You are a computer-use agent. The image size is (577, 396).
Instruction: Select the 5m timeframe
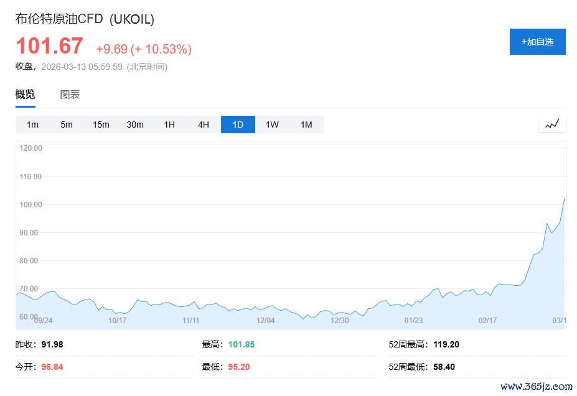67,125
